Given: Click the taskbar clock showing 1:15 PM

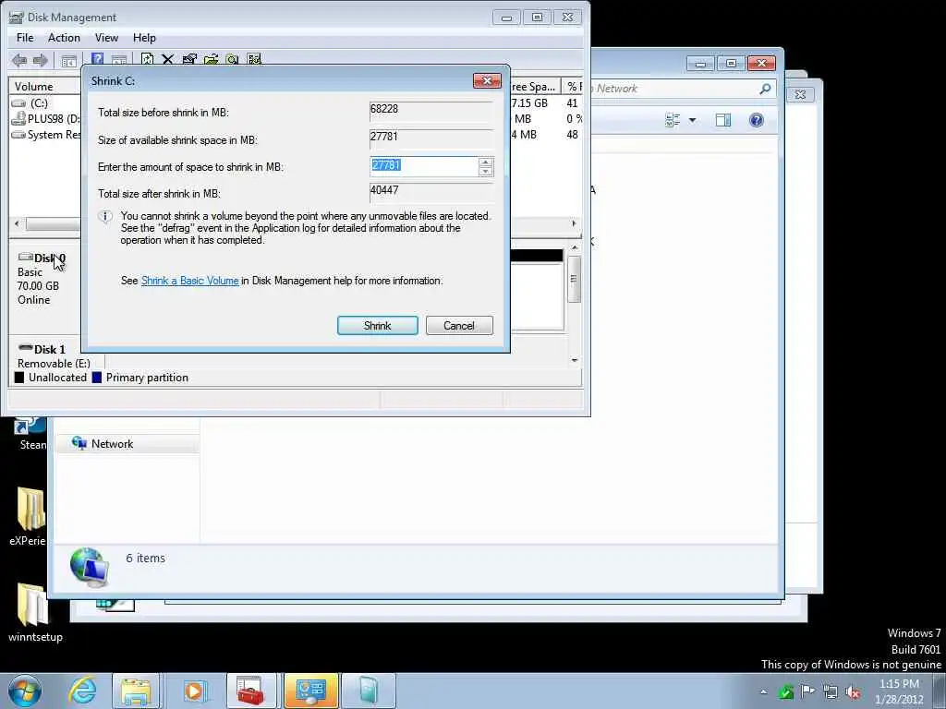Looking at the screenshot, I should [899, 691].
